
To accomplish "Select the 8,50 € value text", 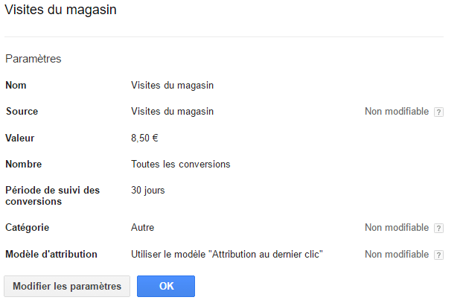I will click(x=144, y=138).
